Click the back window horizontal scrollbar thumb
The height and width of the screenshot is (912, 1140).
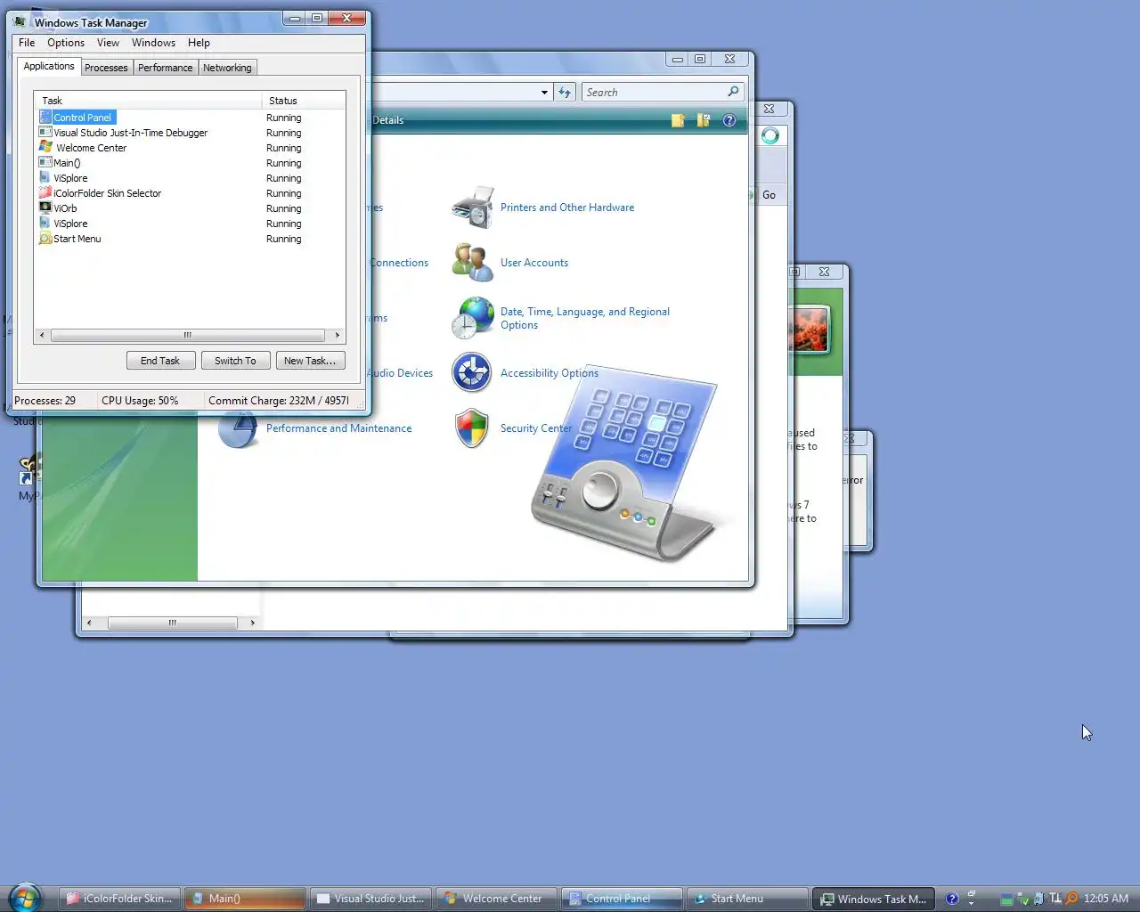[173, 623]
